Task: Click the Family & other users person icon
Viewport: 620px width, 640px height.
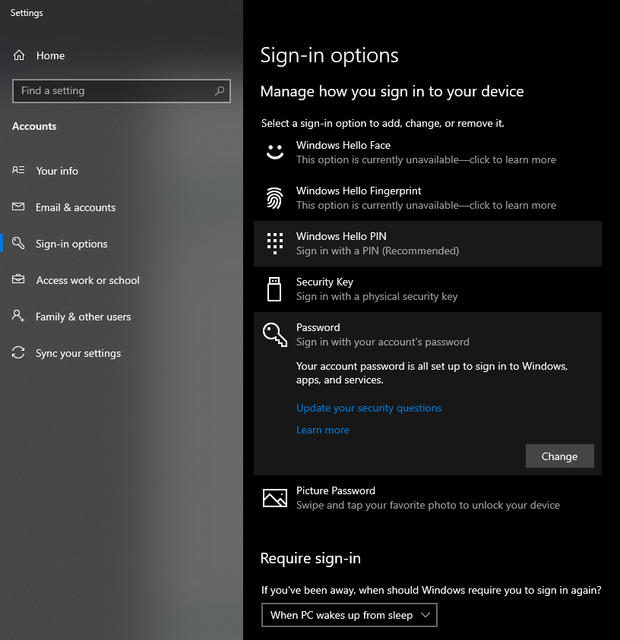Action: coord(18,316)
